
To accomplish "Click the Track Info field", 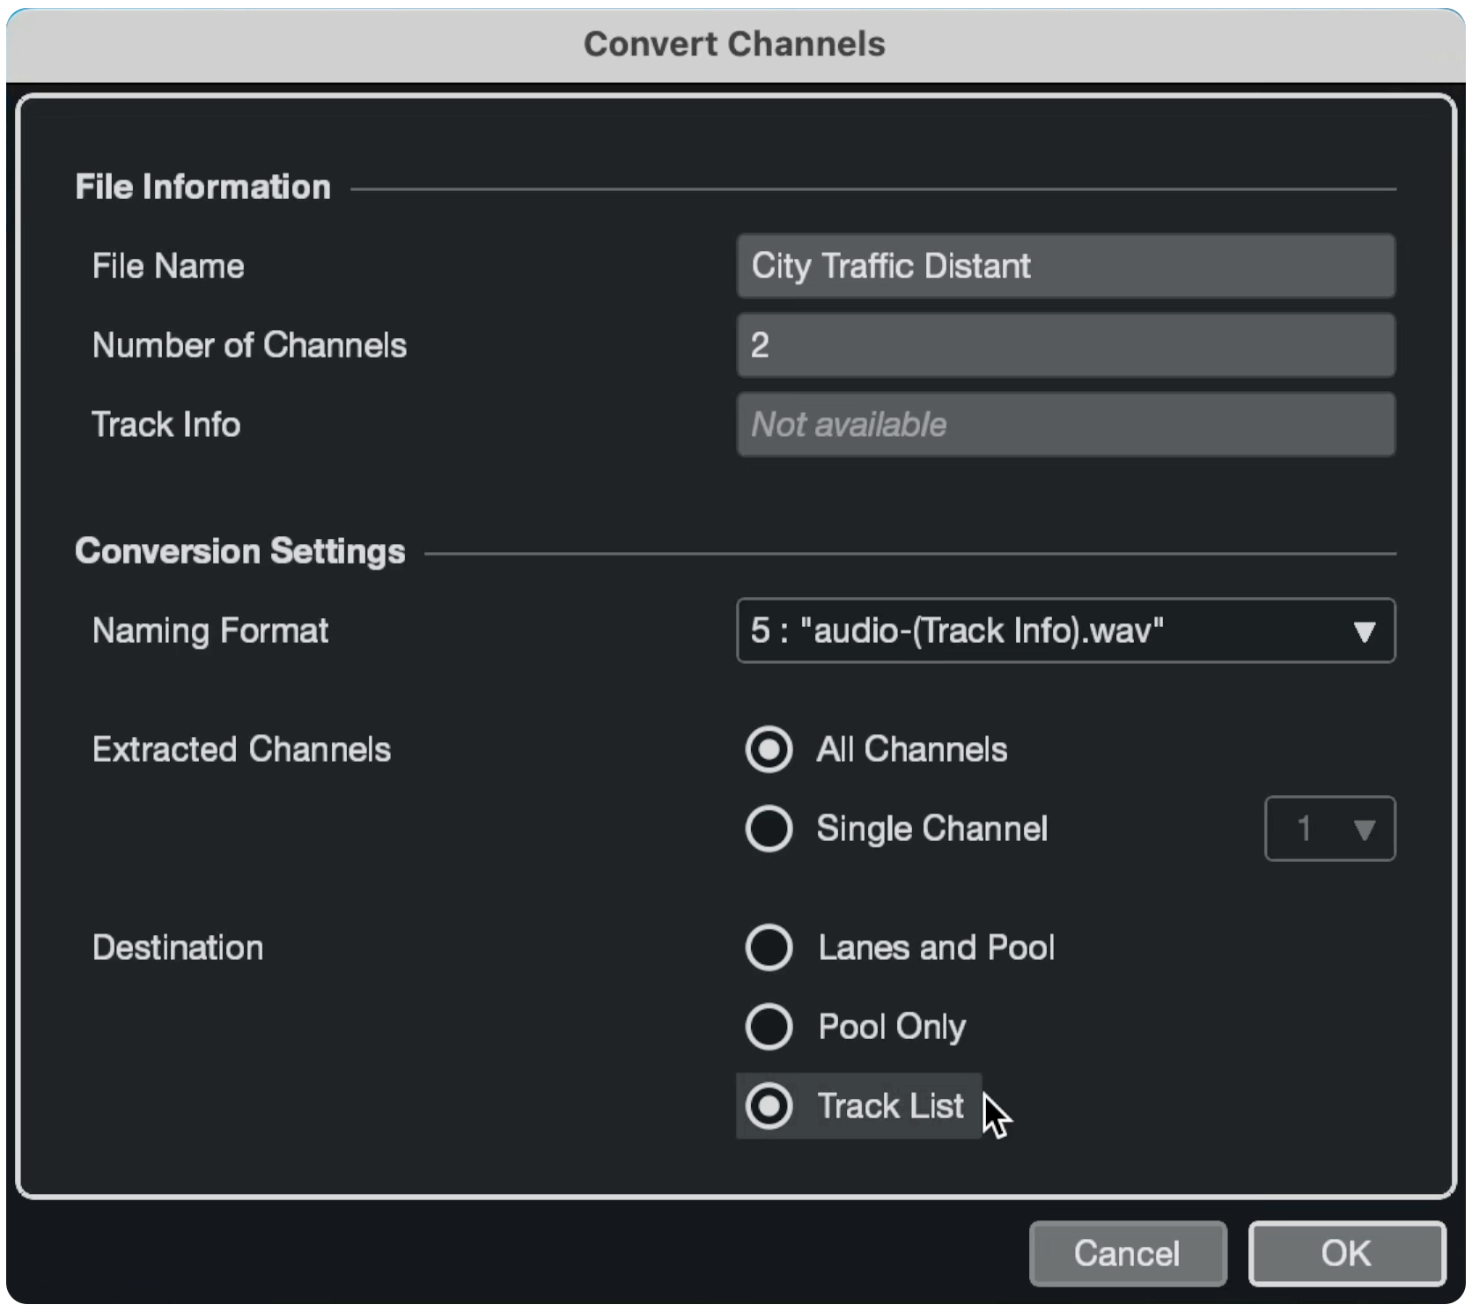I will pos(1065,424).
